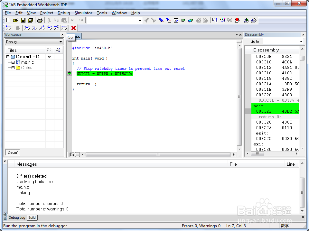Click the 'Total number of errors: 0' message
309x231 pixels.
point(40,203)
